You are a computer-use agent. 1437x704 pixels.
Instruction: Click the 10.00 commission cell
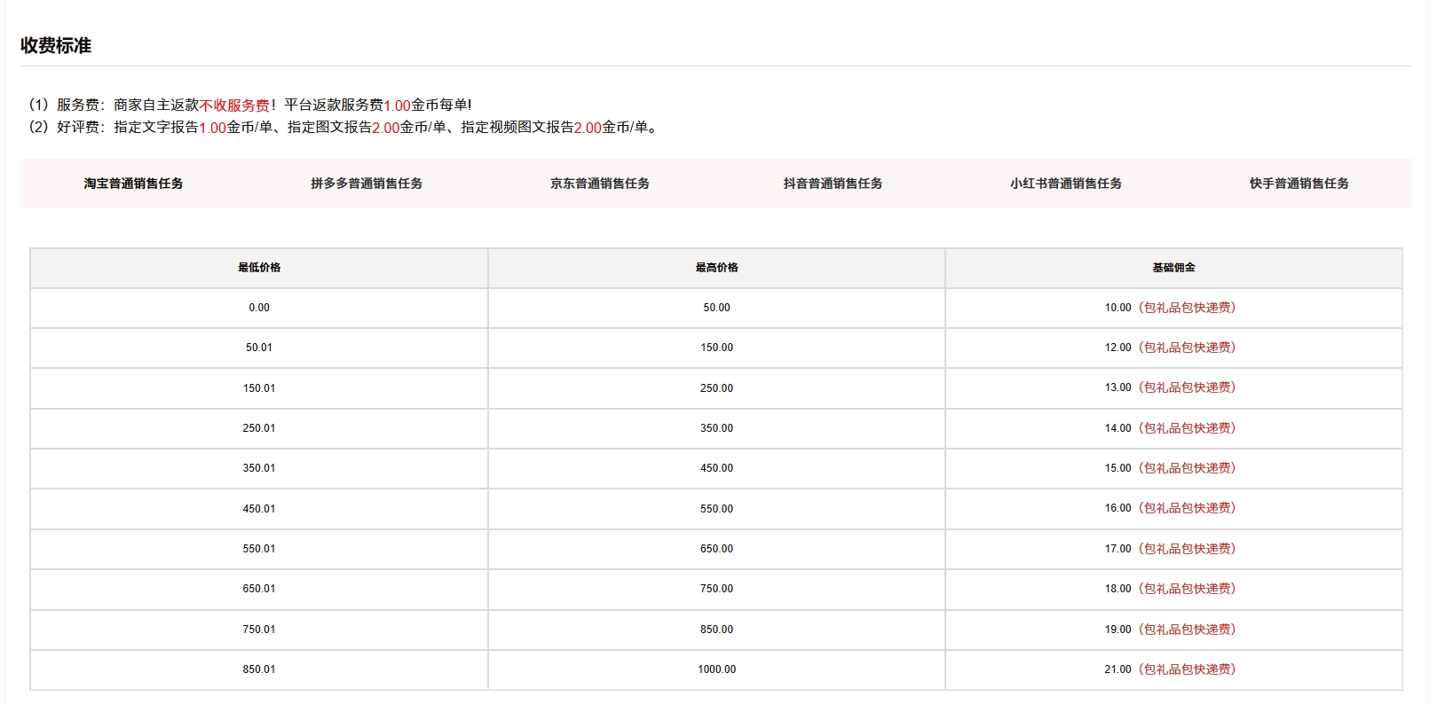[1170, 308]
